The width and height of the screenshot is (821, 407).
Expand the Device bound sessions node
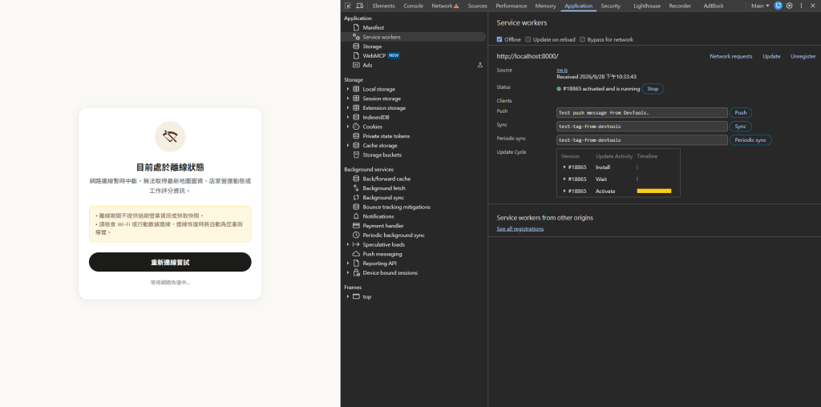348,273
